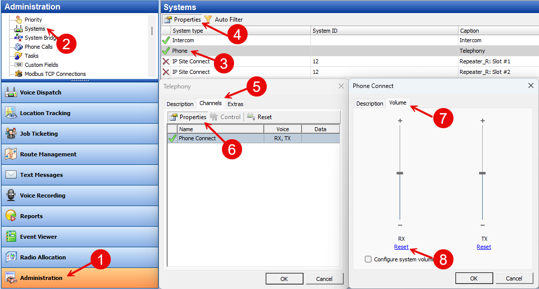Image resolution: width=539 pixels, height=289 pixels.
Task: Open the Voice Dispatch section
Action: (80, 92)
